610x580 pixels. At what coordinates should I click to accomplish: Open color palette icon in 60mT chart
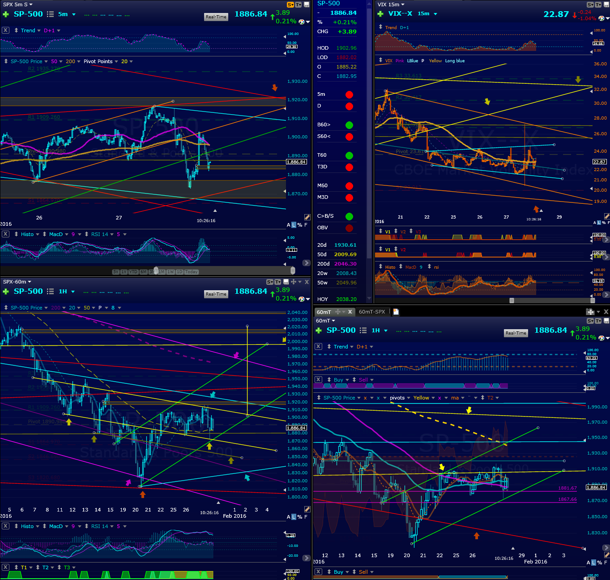coord(601,338)
